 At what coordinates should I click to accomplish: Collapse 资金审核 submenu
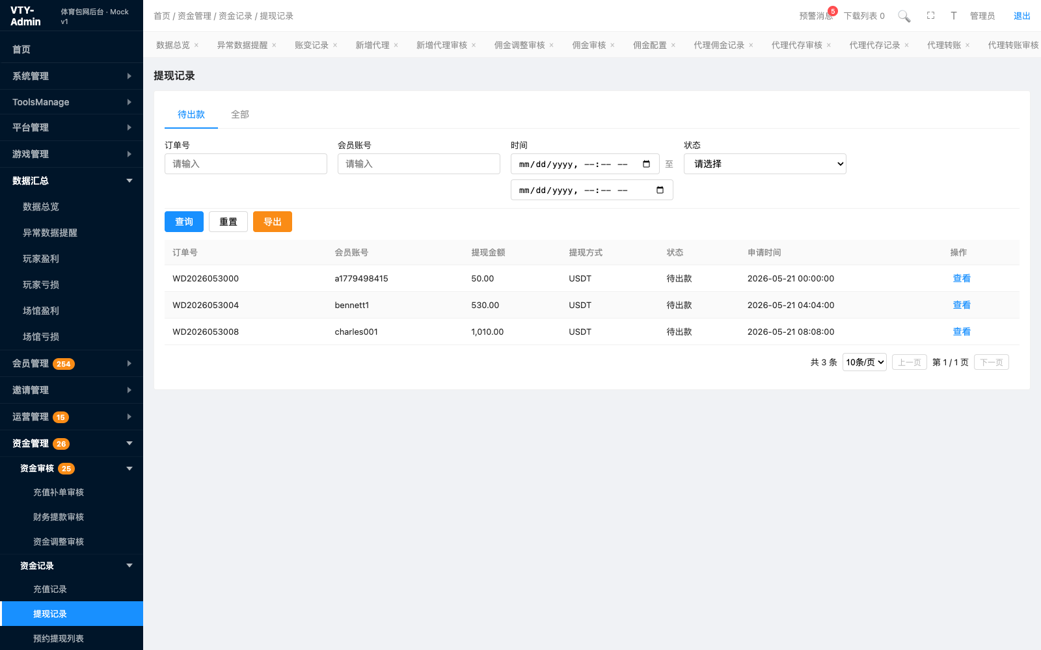click(72, 468)
